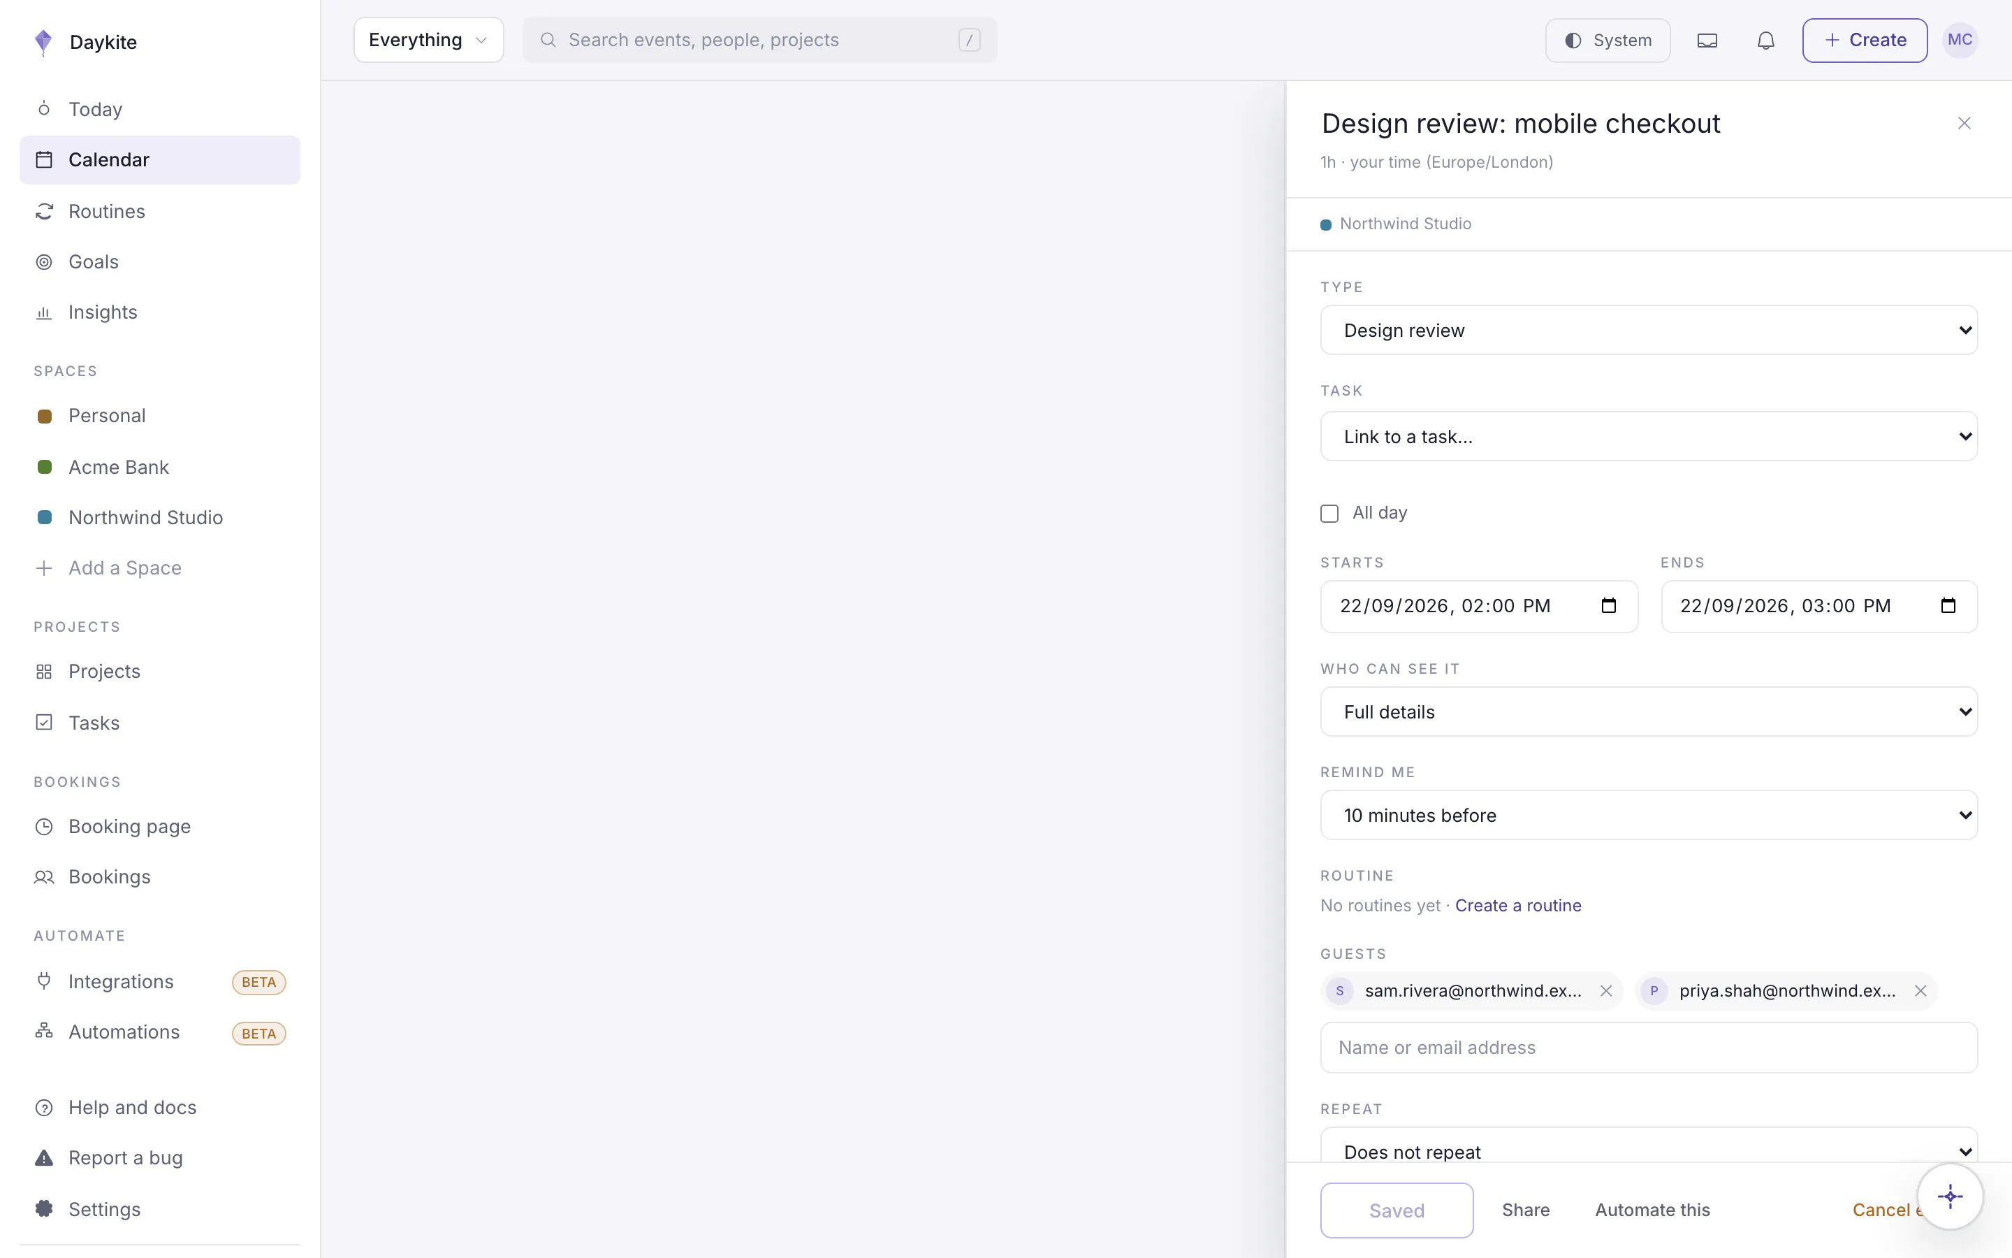
Task: Open the Ends date picker calendar icon
Action: (1948, 605)
